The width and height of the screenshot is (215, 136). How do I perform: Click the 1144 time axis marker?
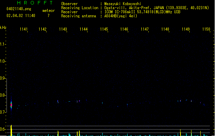pyautogui.click(x=83, y=29)
